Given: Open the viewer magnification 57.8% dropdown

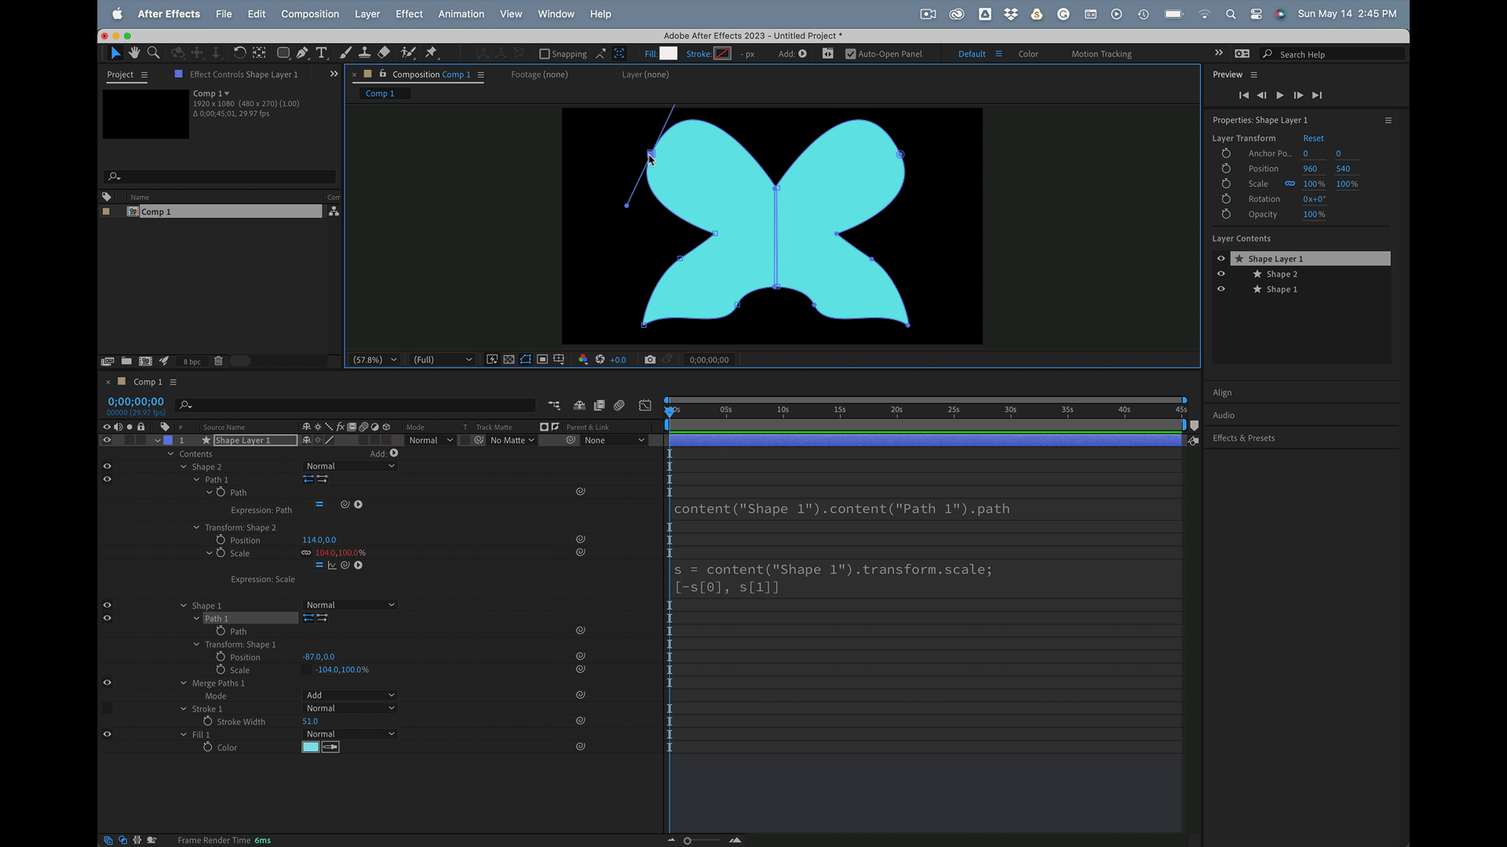Looking at the screenshot, I should point(374,359).
